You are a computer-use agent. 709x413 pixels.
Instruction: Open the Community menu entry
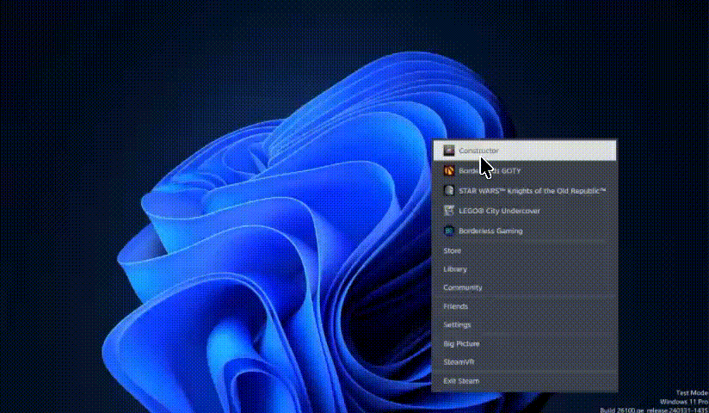[463, 287]
